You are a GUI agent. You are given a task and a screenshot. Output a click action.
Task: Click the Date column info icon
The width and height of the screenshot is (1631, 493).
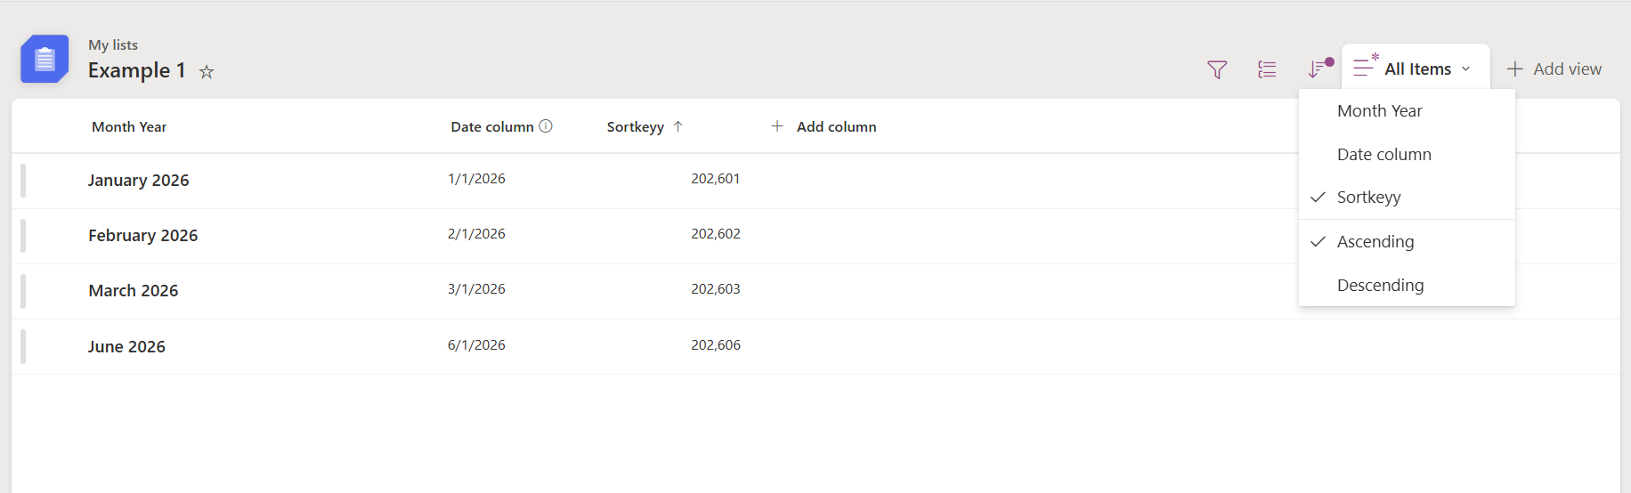[546, 126]
